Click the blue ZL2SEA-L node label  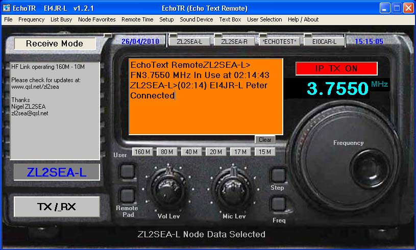tap(57, 172)
